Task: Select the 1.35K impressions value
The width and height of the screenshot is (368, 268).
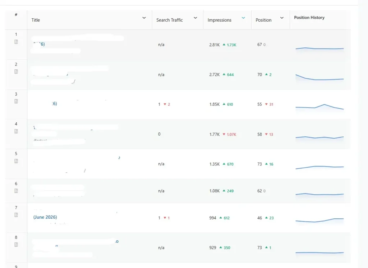Action: [x=214, y=164]
